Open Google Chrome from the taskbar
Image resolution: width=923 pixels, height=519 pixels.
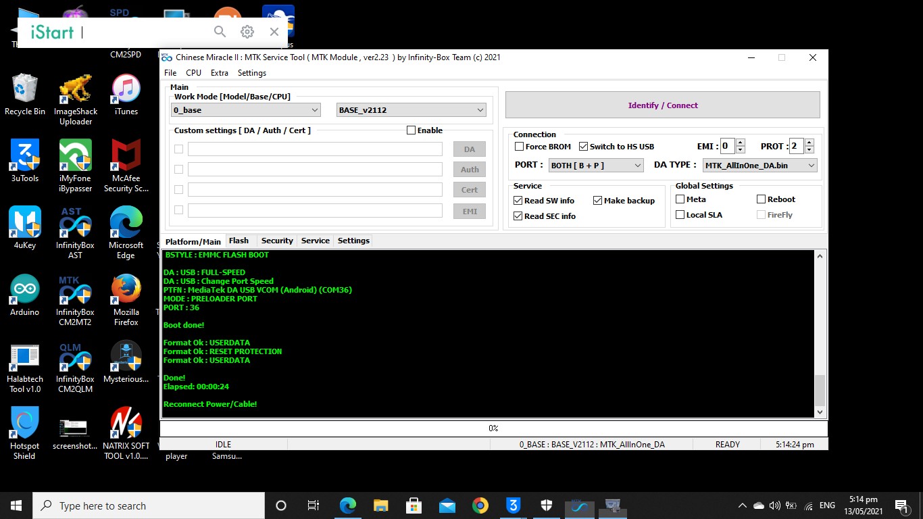pos(479,505)
